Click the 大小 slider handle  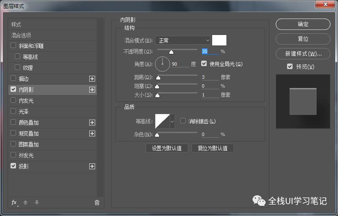pyautogui.click(x=157, y=96)
